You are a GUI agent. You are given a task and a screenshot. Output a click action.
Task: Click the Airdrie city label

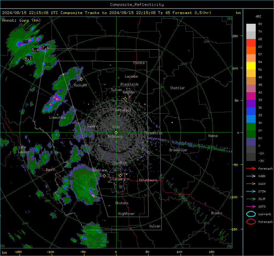click(x=120, y=163)
